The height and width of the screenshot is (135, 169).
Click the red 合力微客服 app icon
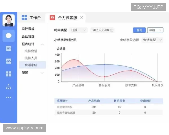pos(52,17)
